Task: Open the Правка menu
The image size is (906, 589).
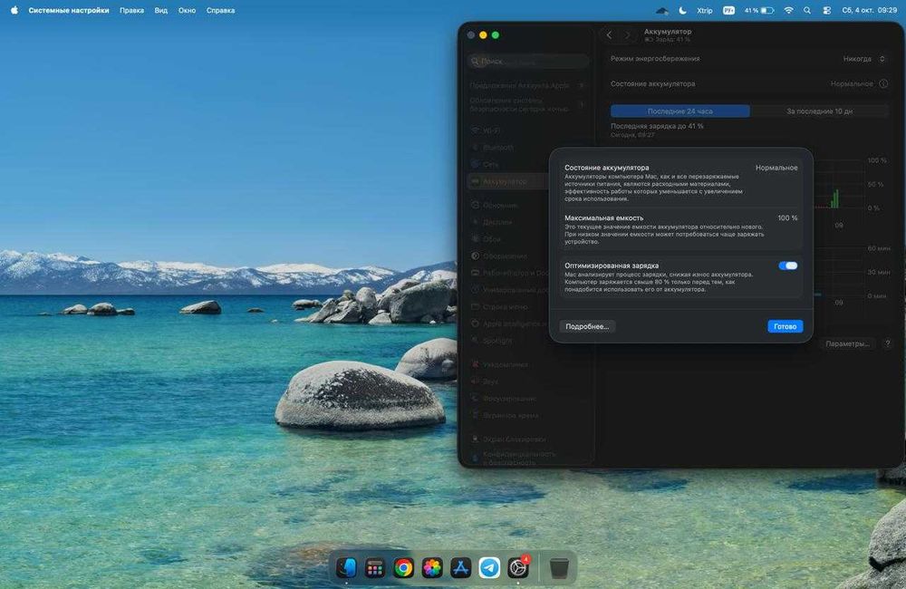Action: (x=131, y=10)
